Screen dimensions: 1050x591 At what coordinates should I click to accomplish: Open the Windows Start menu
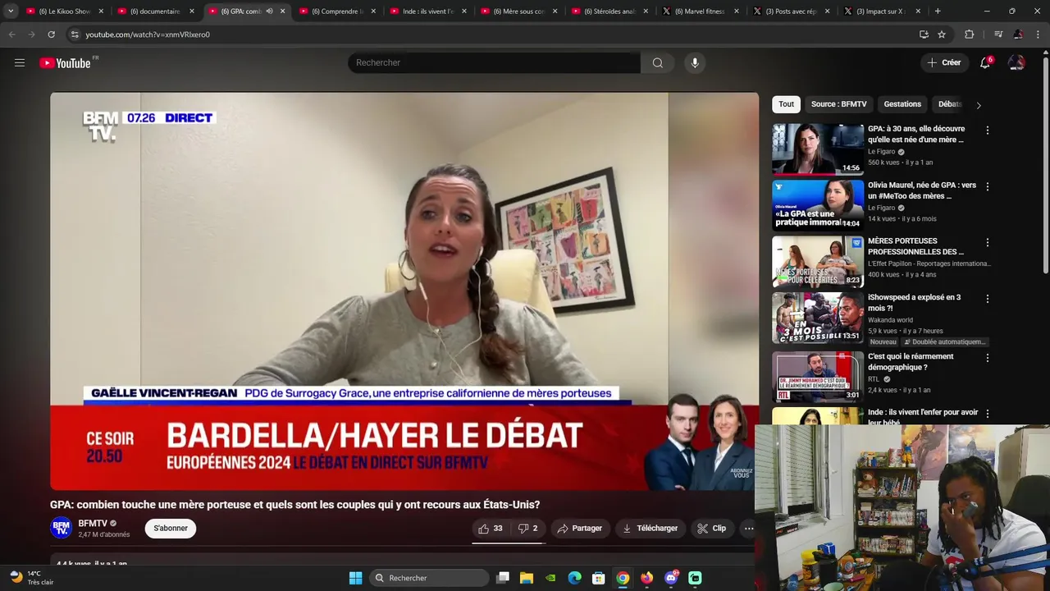pos(355,578)
